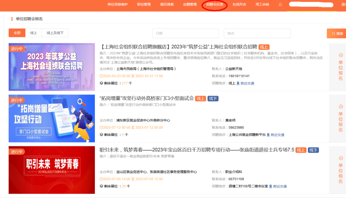The image size is (346, 200).
Task: Open 附近交通 link for 上海公共就业招聘新平台
Action: [277, 135]
